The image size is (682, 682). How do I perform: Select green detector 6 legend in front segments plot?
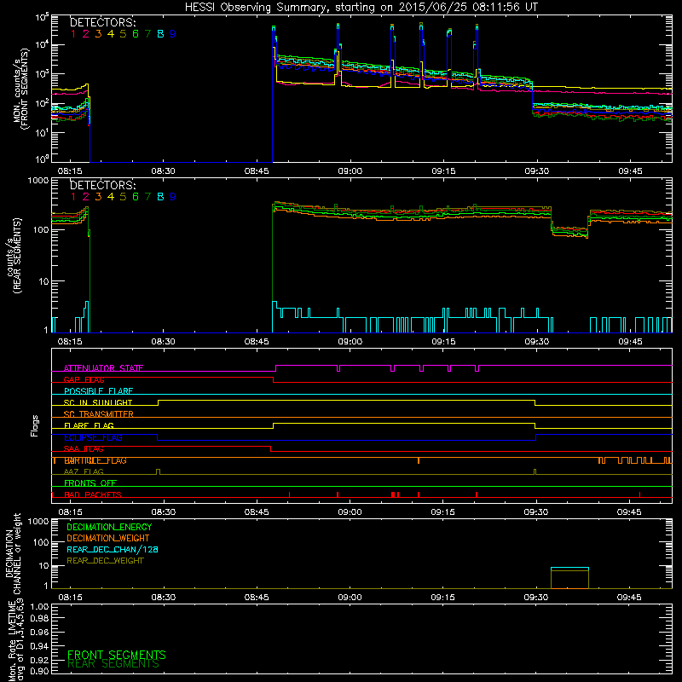pos(136,34)
